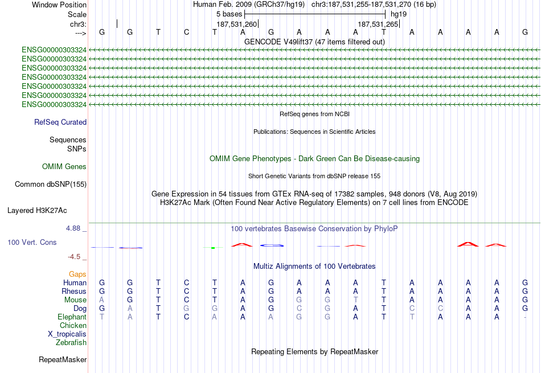The height and width of the screenshot is (373, 541).
Task: Select the Scale track label
Action: [77, 14]
